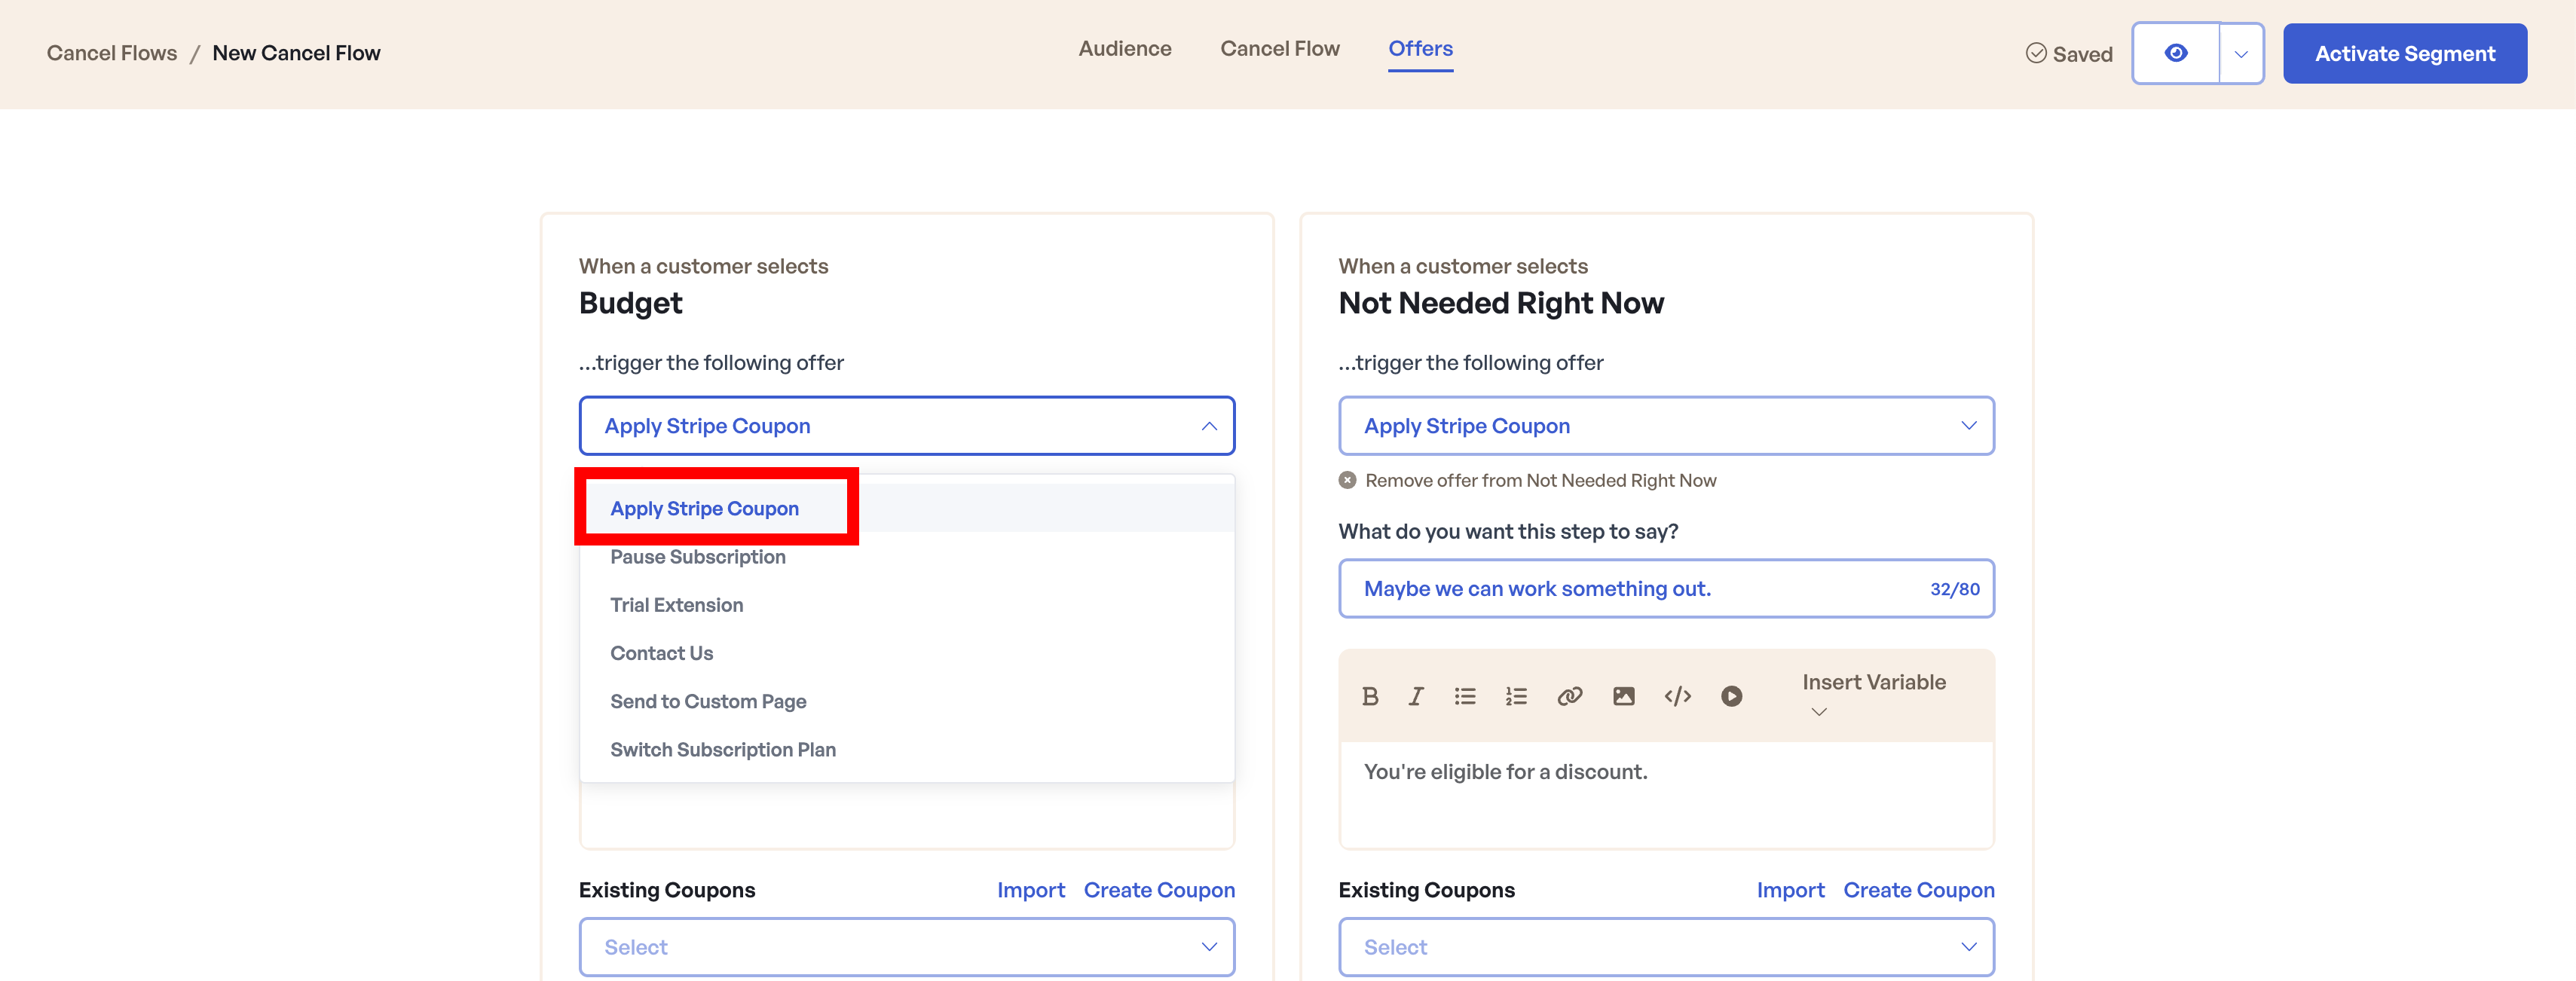Switch to the Audience tab
The height and width of the screenshot is (981, 2576).
pos(1124,49)
